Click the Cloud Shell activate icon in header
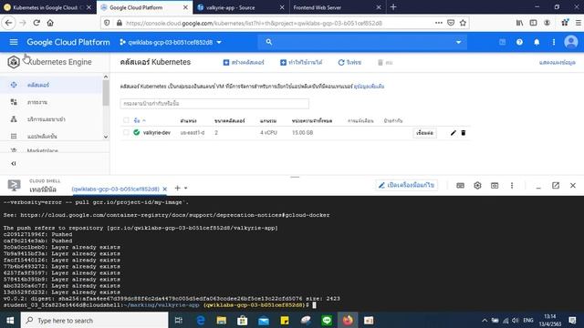This screenshot has width=584, height=328. (502, 42)
